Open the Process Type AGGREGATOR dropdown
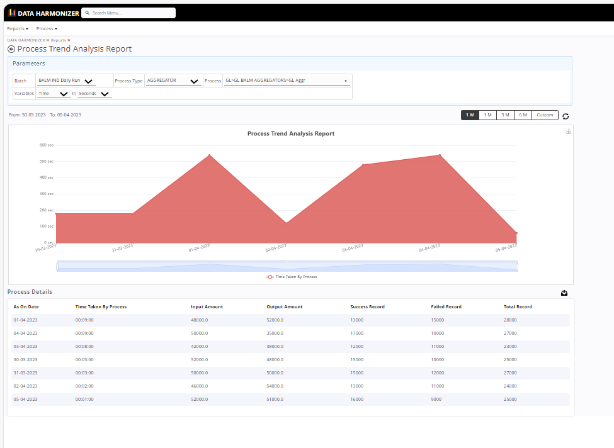 [x=173, y=81]
